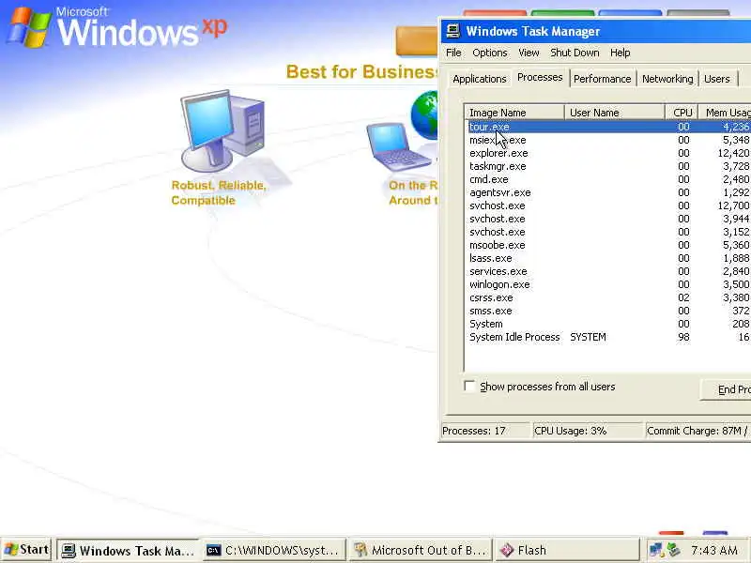
Task: Click the Robust, Reliable, Compatible link
Action: (219, 192)
